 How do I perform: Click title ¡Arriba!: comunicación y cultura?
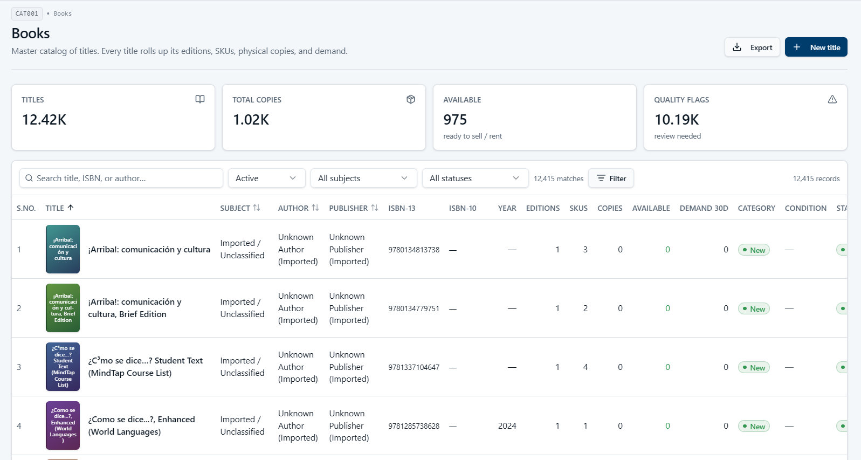click(149, 249)
